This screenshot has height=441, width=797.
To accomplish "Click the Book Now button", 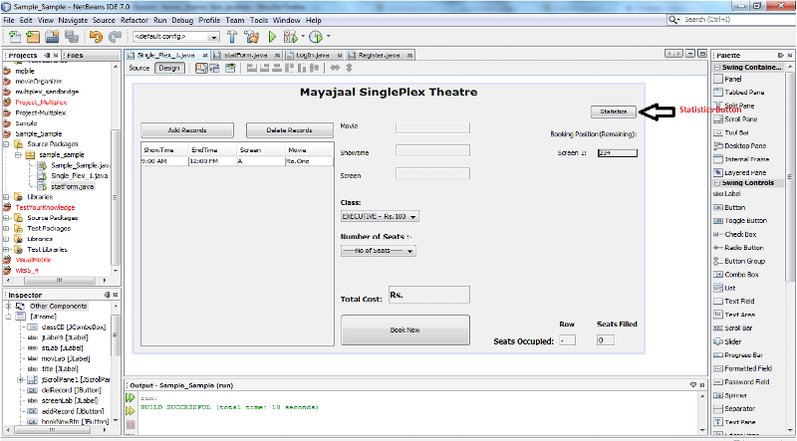I will click(404, 330).
